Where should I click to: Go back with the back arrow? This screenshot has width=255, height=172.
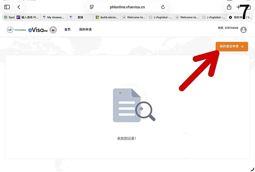(x=19, y=7)
